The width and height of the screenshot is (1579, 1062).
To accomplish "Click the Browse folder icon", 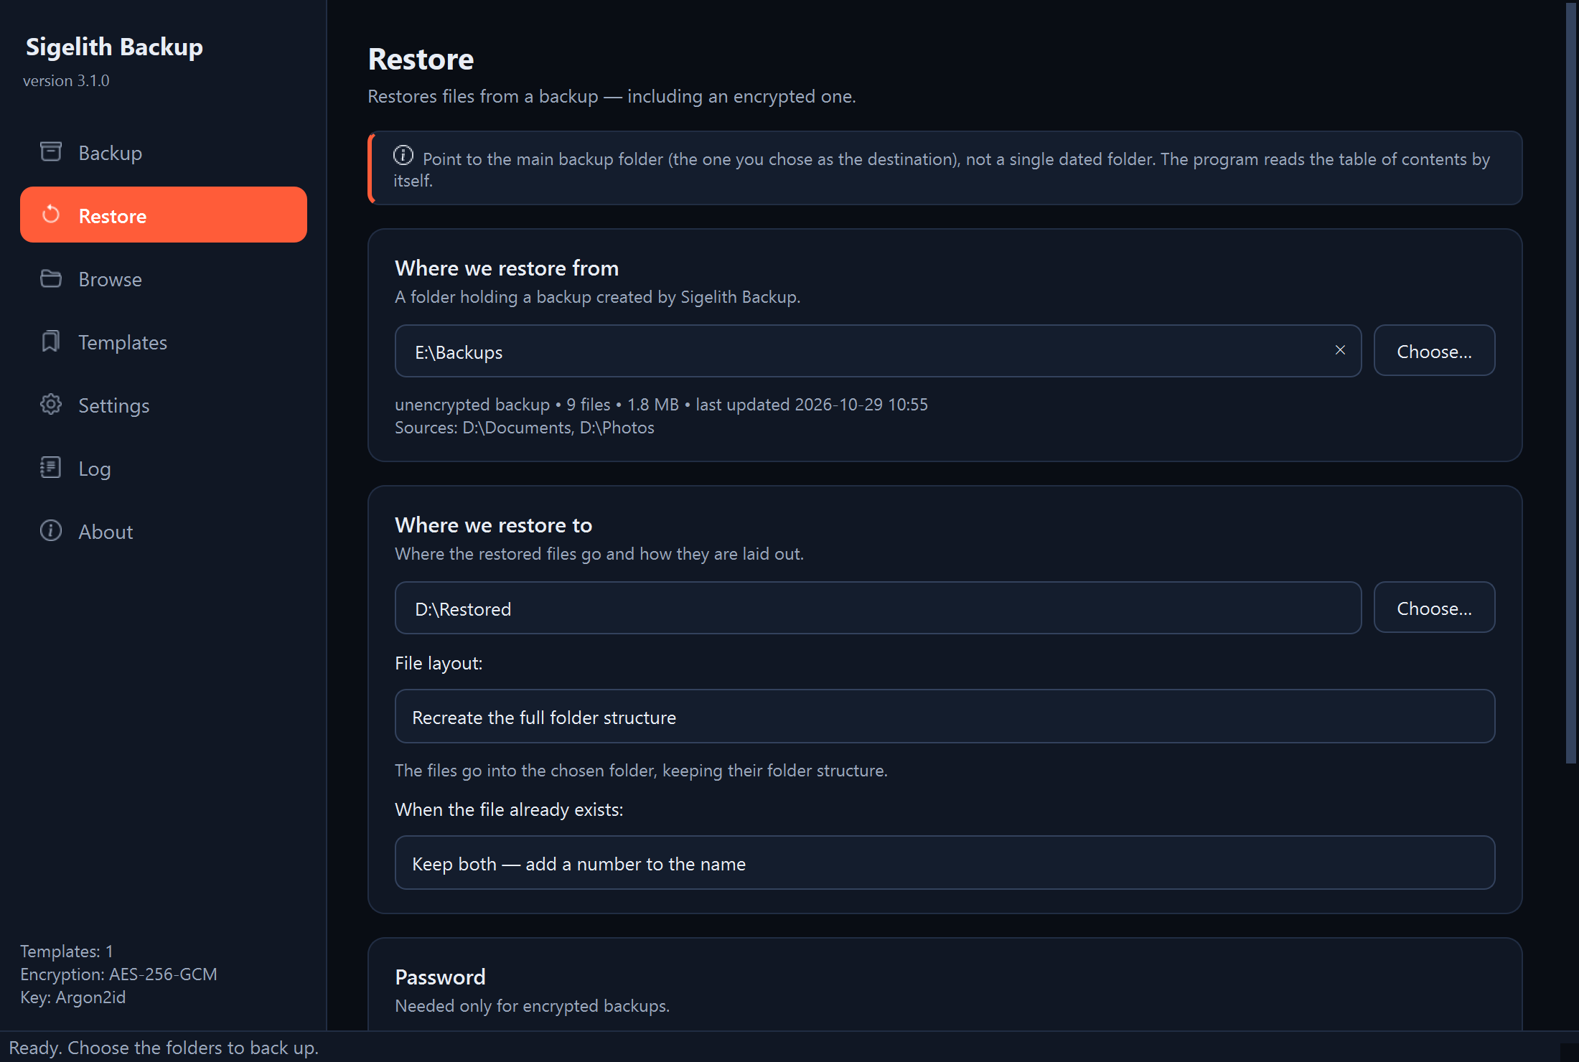I will pyautogui.click(x=51, y=278).
